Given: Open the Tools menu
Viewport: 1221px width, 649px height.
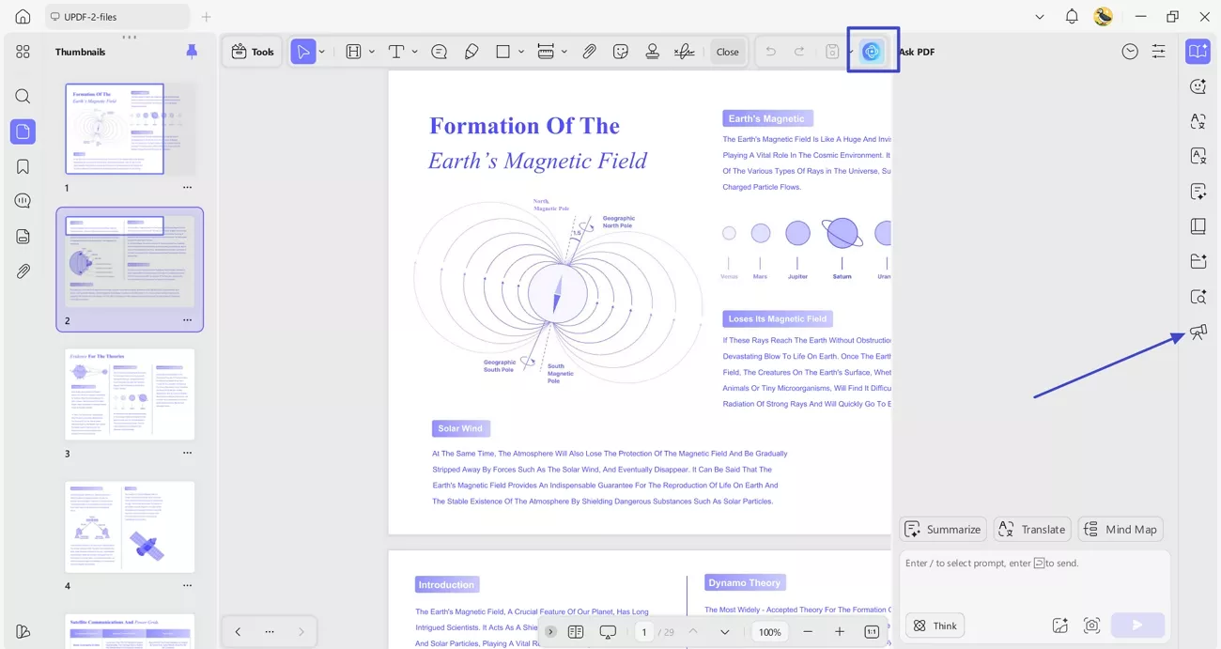Looking at the screenshot, I should click(x=253, y=52).
